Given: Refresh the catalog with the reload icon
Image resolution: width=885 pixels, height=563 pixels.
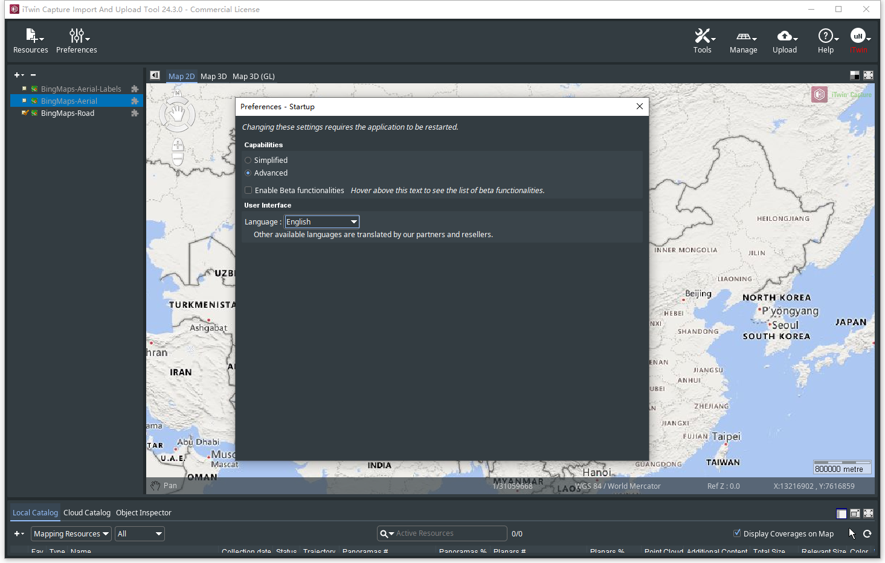Looking at the screenshot, I should coord(867,533).
